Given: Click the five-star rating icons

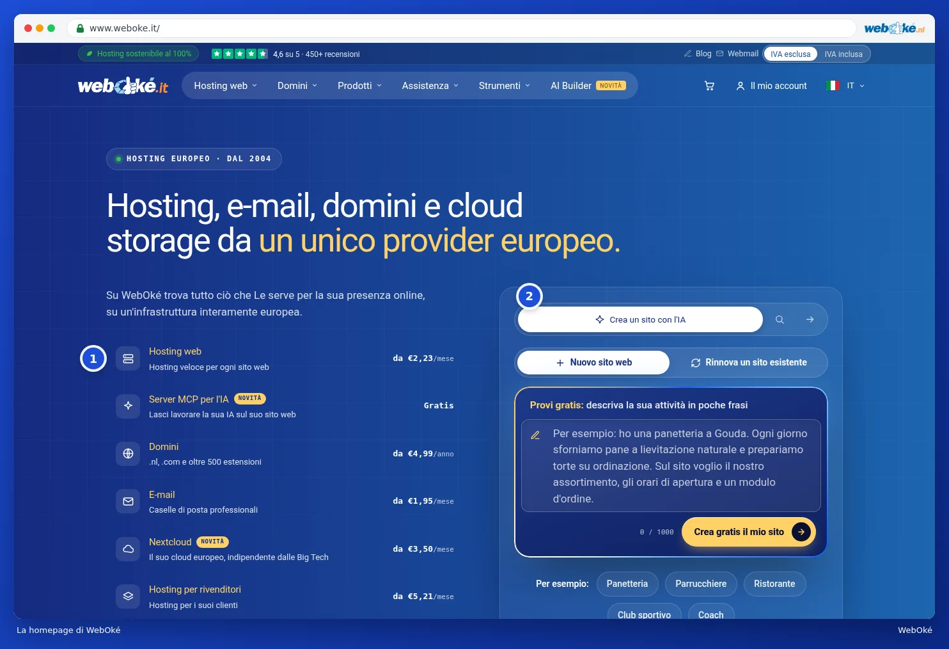Looking at the screenshot, I should tap(240, 54).
